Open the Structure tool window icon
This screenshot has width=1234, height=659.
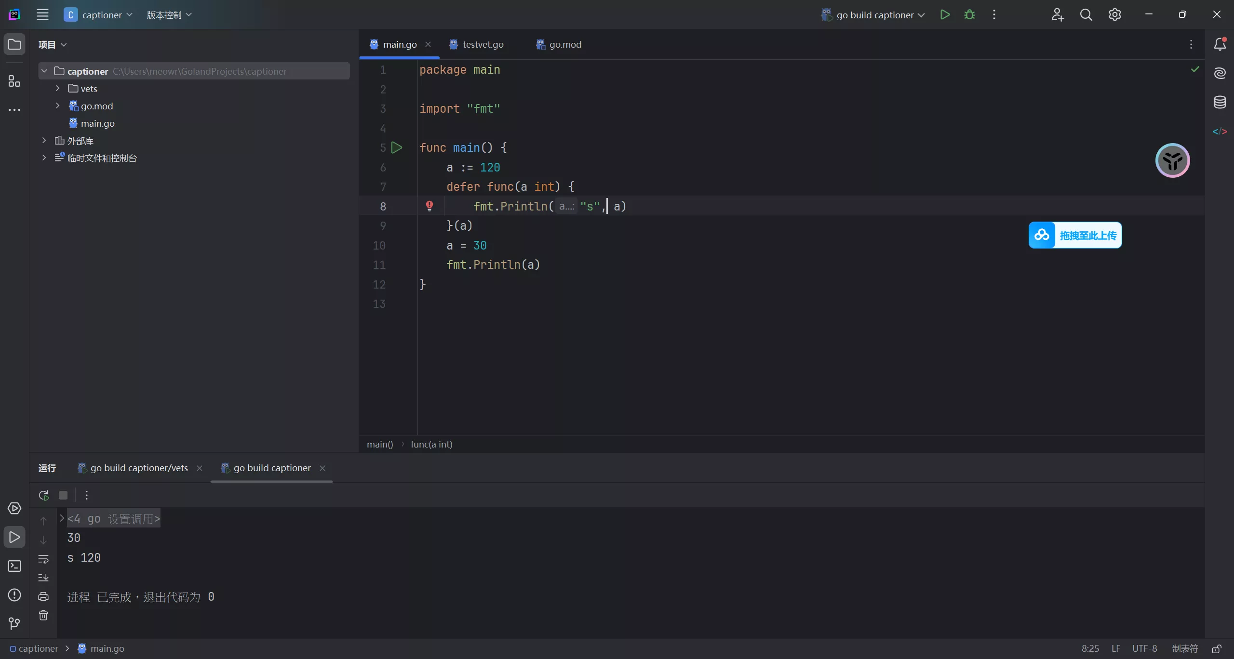(x=14, y=81)
